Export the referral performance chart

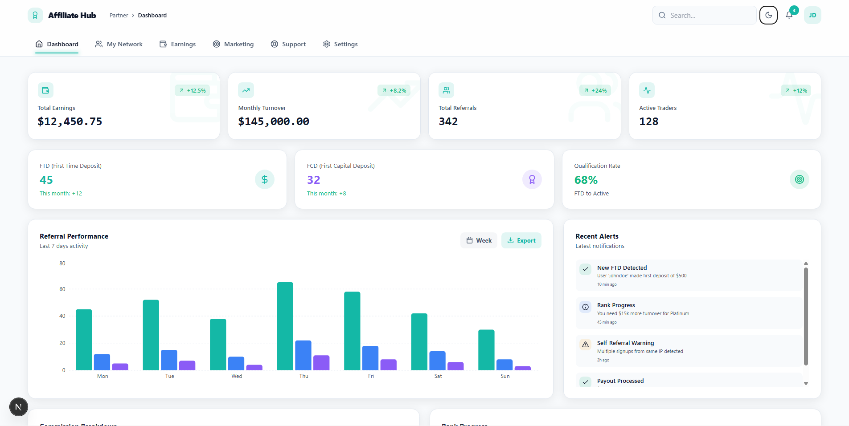pyautogui.click(x=521, y=240)
